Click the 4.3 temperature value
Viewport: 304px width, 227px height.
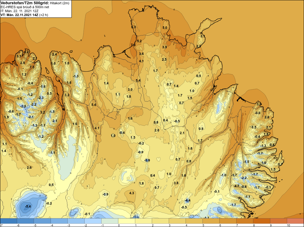pos(132,193)
